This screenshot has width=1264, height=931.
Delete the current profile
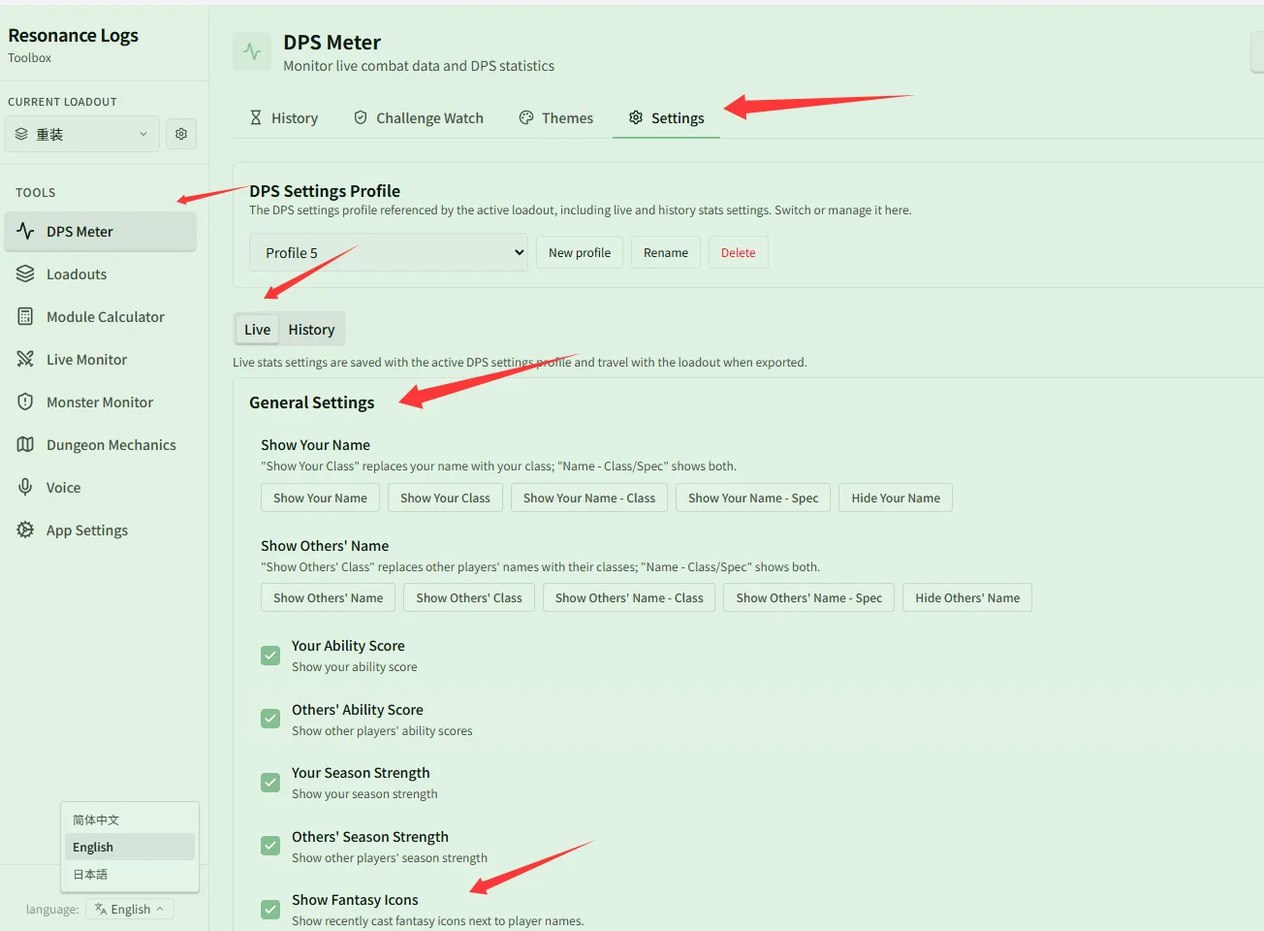(x=739, y=252)
